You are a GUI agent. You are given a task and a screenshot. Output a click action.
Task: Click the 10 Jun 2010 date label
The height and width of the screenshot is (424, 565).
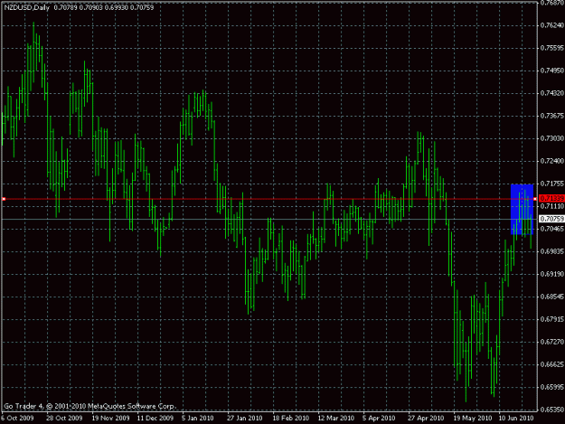tap(516, 418)
